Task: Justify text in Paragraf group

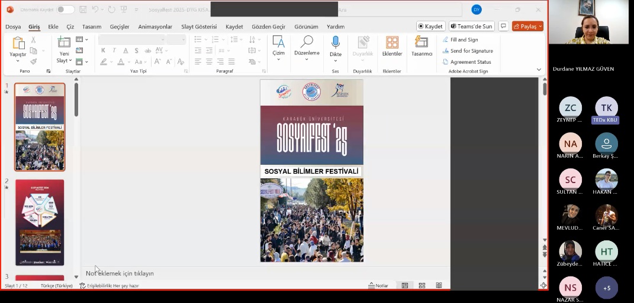Action: pyautogui.click(x=231, y=61)
